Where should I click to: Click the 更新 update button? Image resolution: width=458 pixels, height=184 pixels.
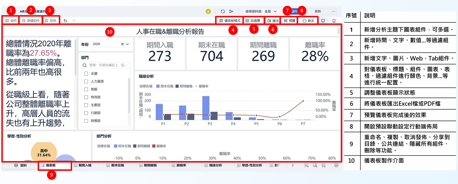318,11
